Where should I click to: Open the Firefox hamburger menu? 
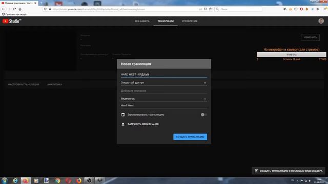(325, 9)
